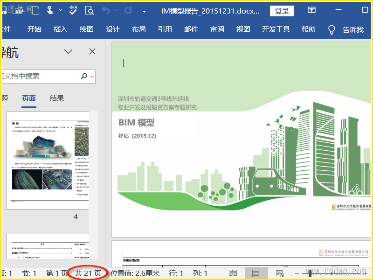
Task: Open touch mode options dropdown arrow
Action: coord(61,10)
